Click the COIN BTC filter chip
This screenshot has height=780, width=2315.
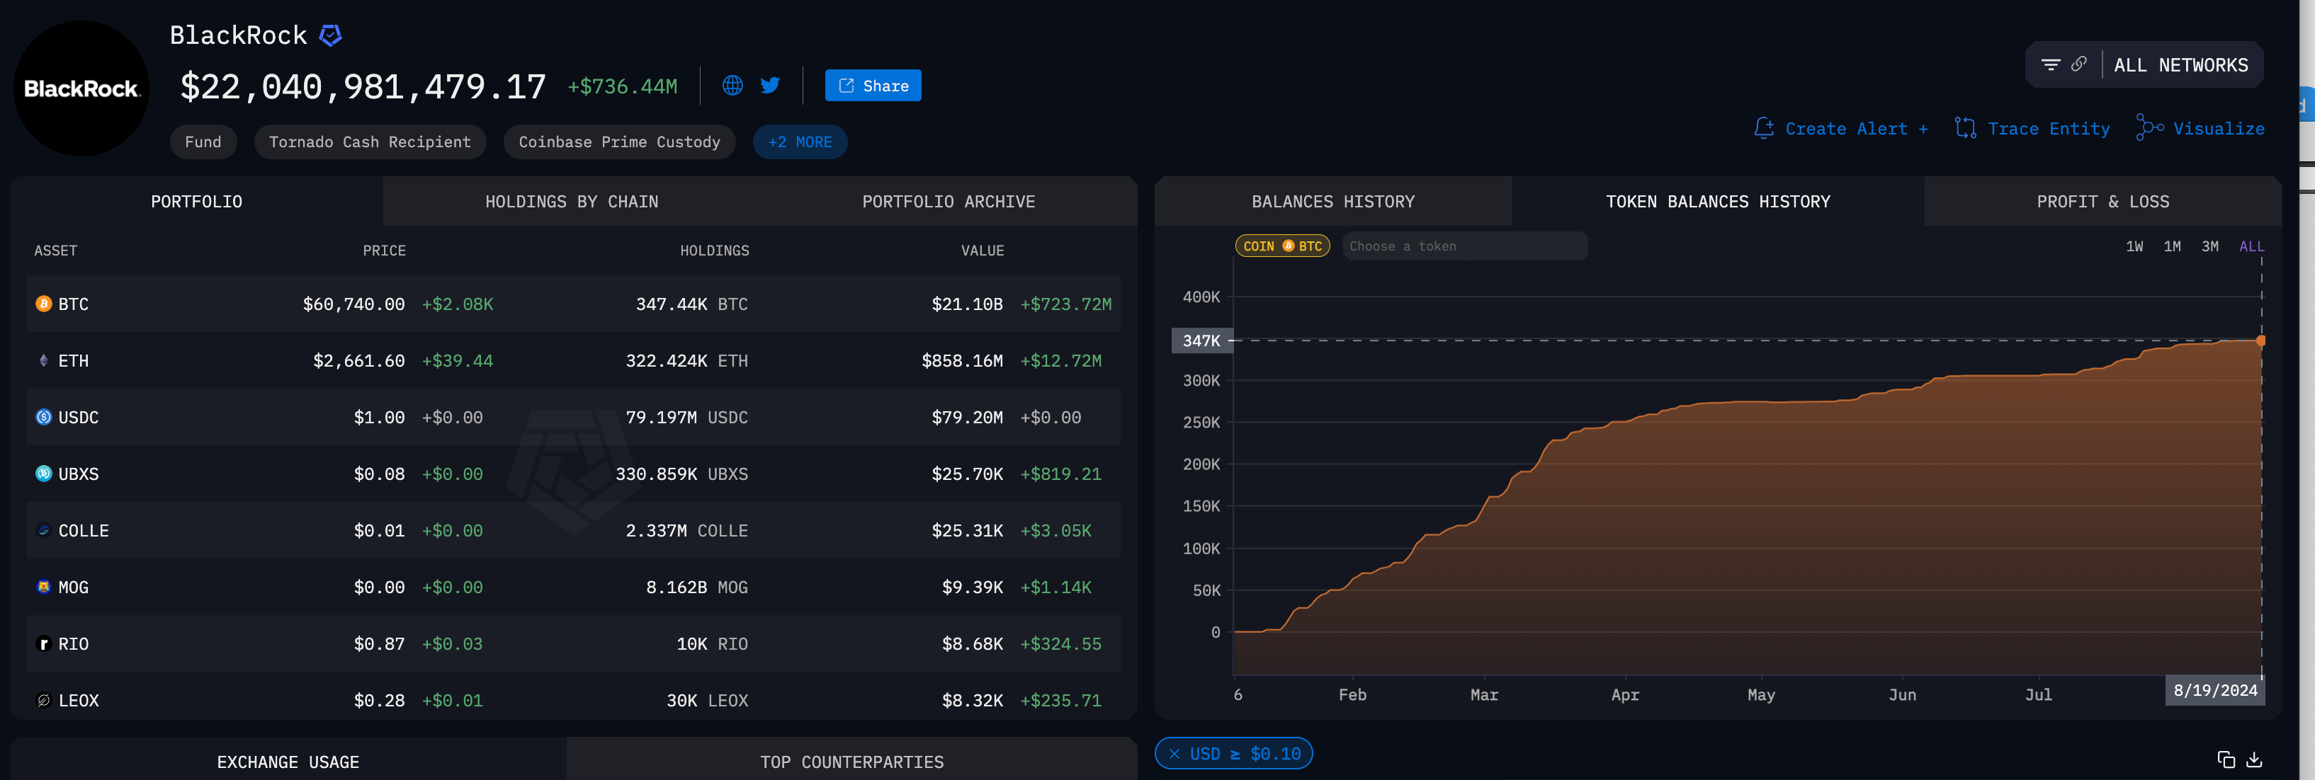pos(1282,246)
